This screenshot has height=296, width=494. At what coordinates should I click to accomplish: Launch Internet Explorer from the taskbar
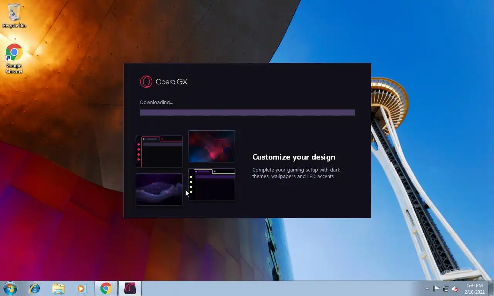pyautogui.click(x=35, y=288)
